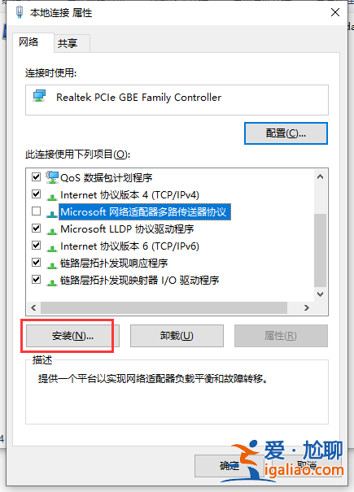Uncheck the Internet 协议版本 4 checkbox
Image resolution: width=354 pixels, height=492 pixels.
coord(36,194)
